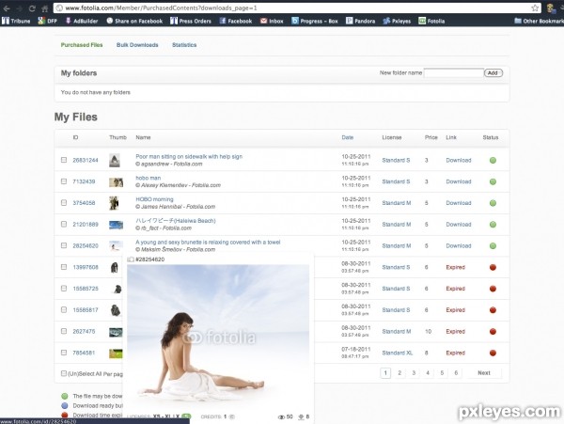The width and height of the screenshot is (564, 424).
Task: Switch to the Bulk Downloads tab
Action: [x=137, y=45]
